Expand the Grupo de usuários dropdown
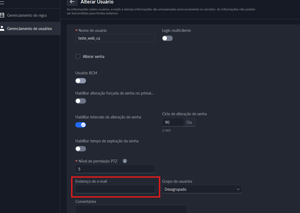Image resolution: width=300 pixels, height=213 pixels. pyautogui.click(x=202, y=189)
